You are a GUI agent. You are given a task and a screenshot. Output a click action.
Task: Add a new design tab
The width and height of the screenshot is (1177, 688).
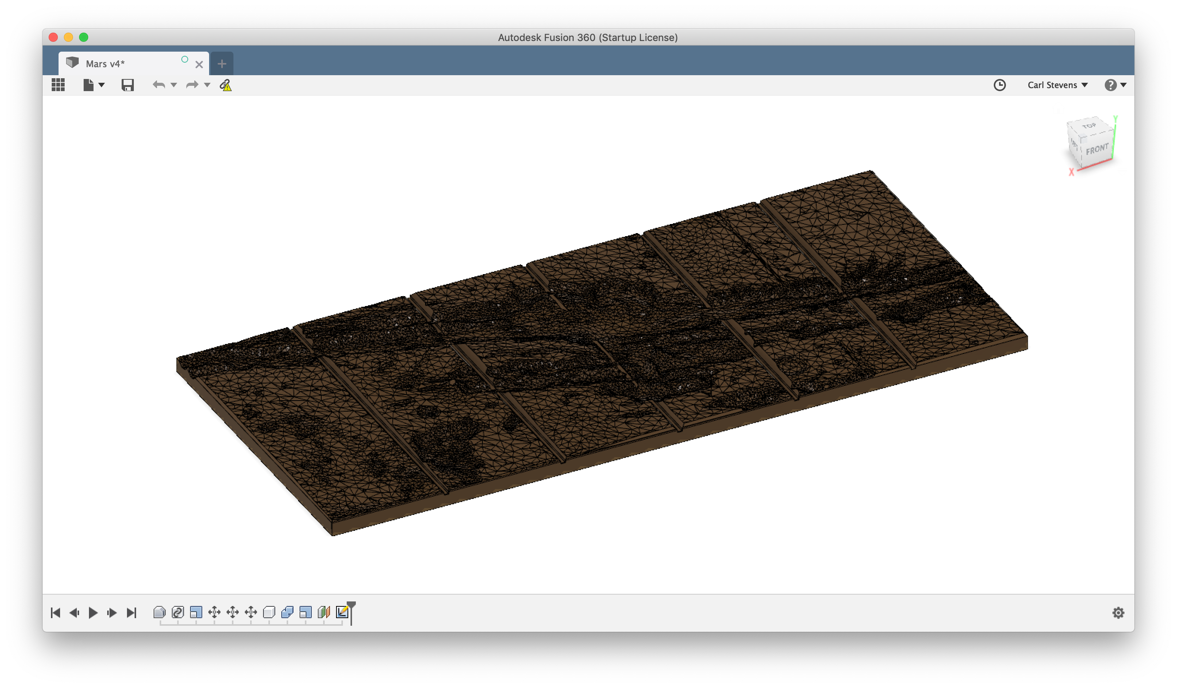pyautogui.click(x=222, y=64)
